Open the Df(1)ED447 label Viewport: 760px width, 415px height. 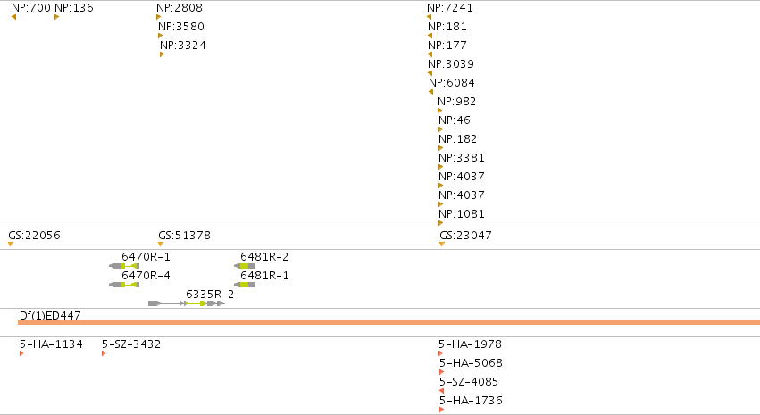pos(50,316)
